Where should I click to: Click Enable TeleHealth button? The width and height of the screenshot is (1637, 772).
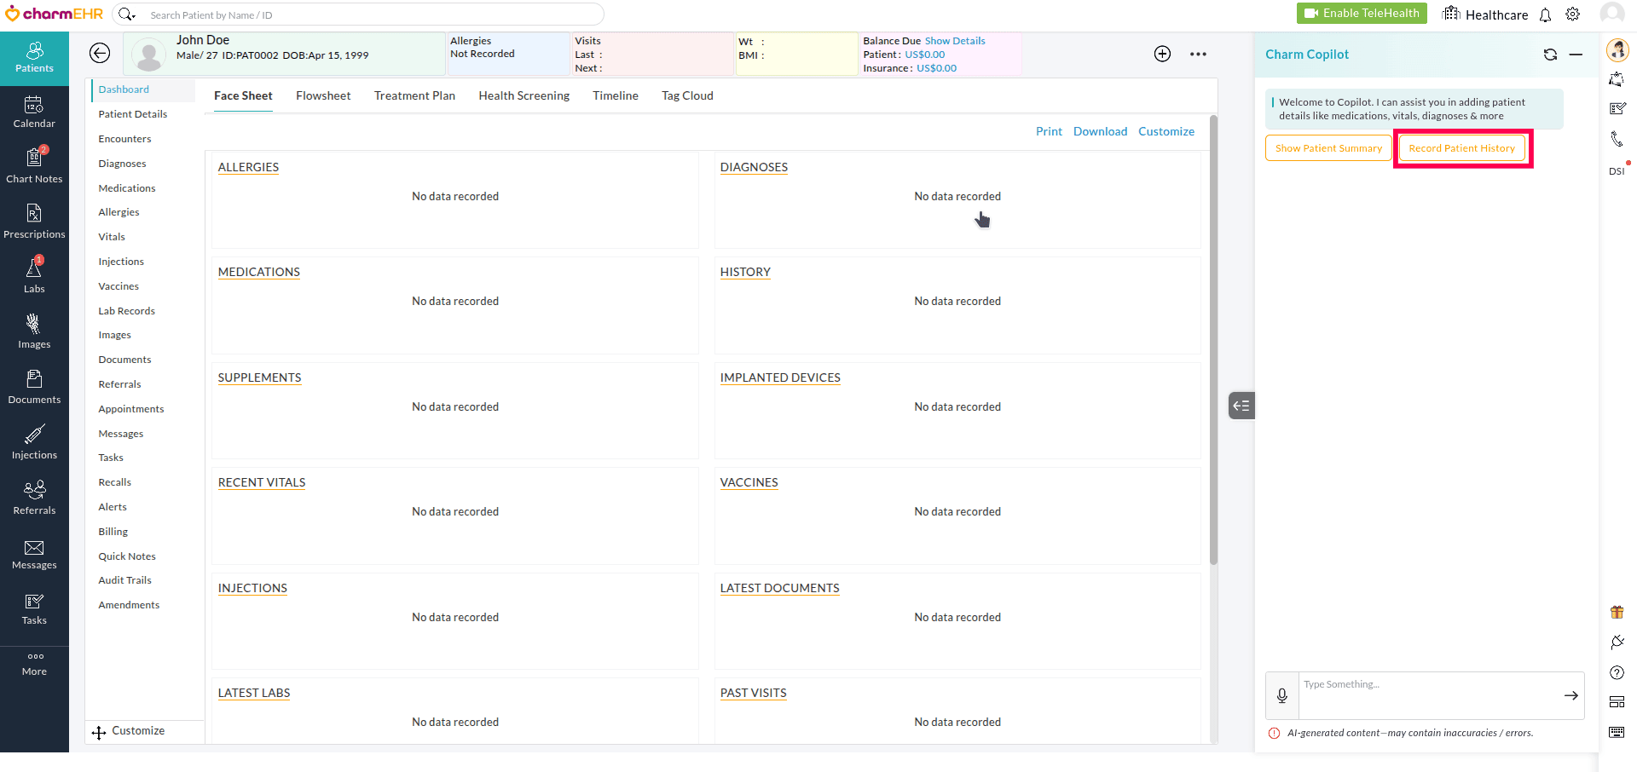[1362, 13]
